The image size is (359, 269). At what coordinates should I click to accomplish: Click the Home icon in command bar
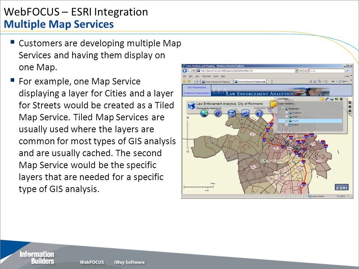pos(319,81)
